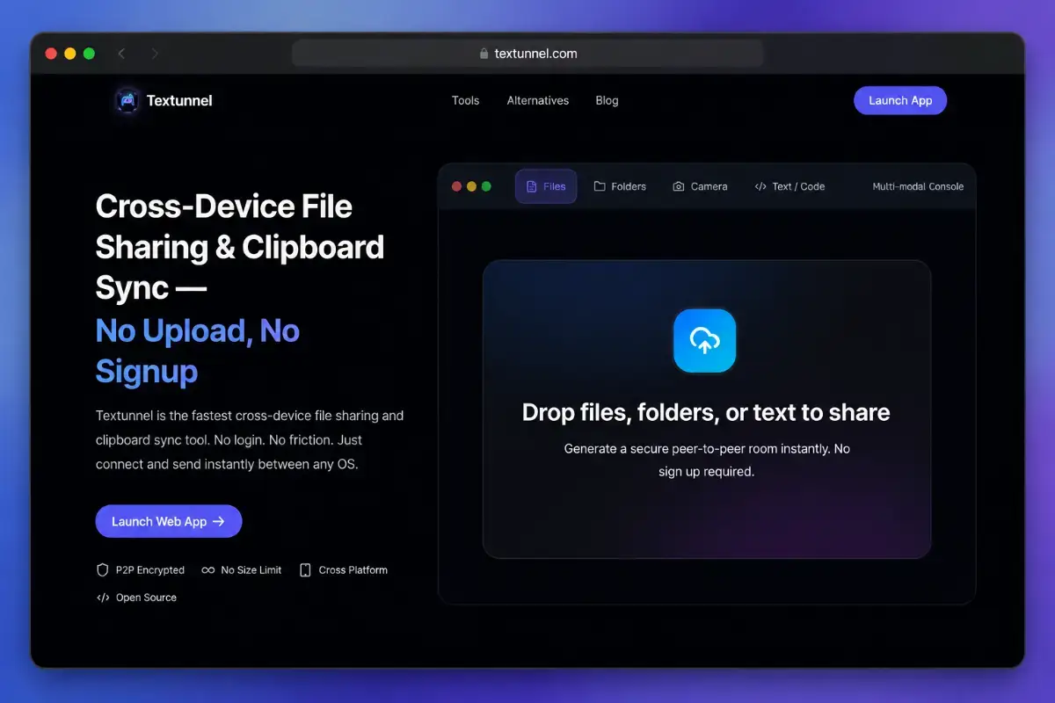This screenshot has height=703, width=1055.
Task: Click the No Size Limit text
Action: point(251,570)
